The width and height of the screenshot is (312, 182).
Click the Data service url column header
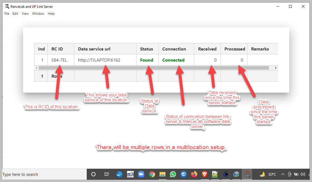[x=105, y=49]
